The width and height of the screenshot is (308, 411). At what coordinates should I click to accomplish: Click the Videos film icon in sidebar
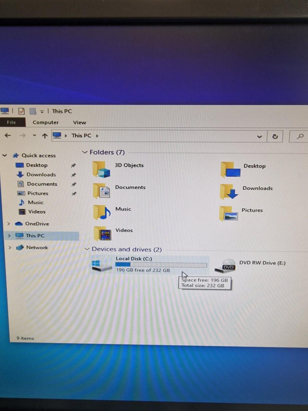(x=22, y=212)
